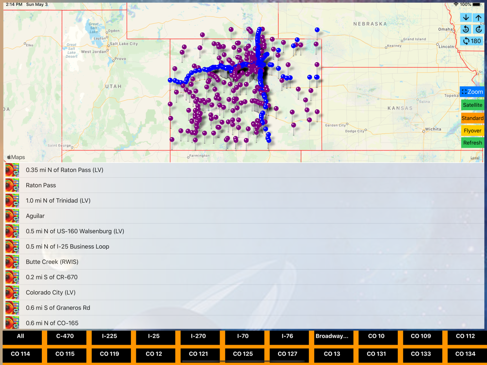Click the icon beside Aguilar row
The height and width of the screenshot is (365, 487).
12,216
